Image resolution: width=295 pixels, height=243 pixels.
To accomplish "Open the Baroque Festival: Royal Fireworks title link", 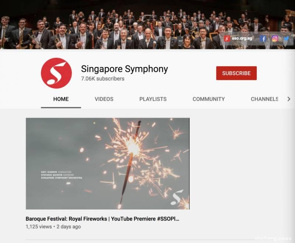I will click(x=103, y=219).
